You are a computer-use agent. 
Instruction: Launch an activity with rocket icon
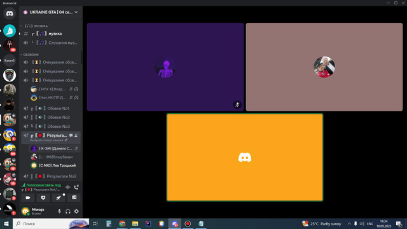coord(59,198)
